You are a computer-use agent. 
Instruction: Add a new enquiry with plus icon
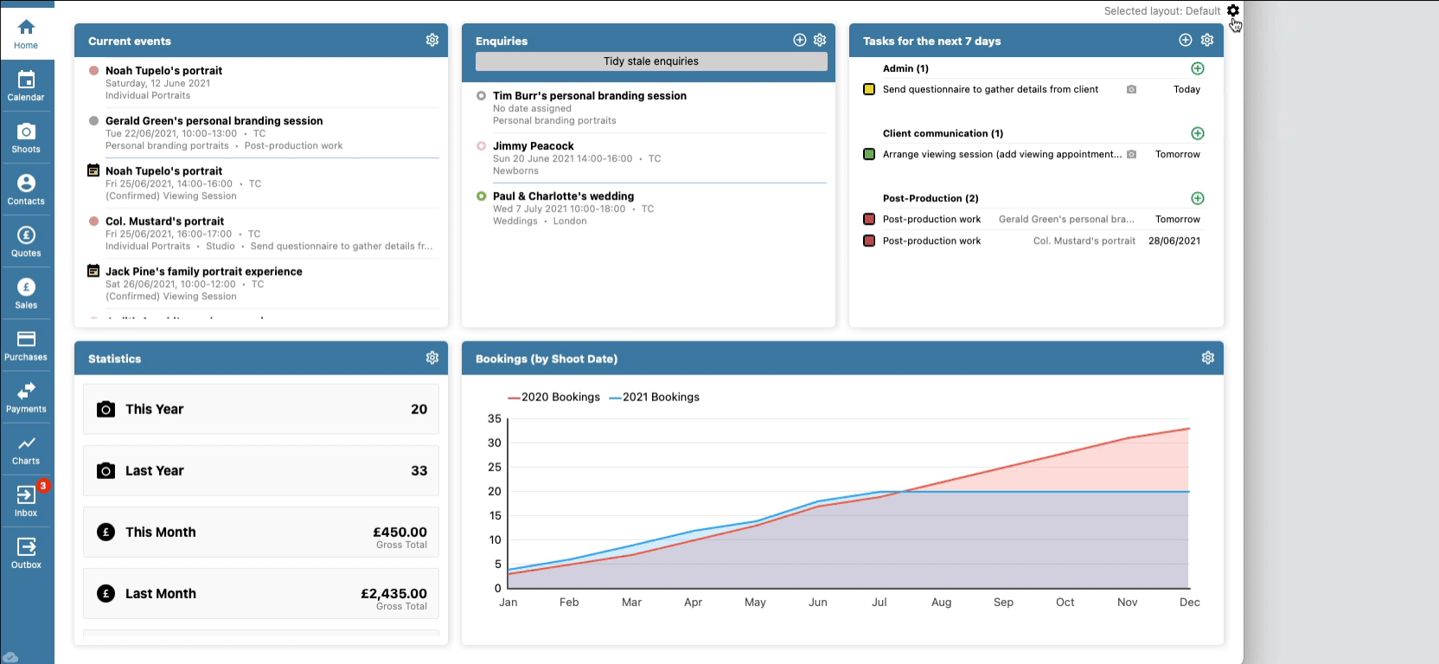(800, 41)
